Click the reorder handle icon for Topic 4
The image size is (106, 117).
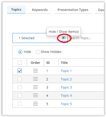[35, 95]
